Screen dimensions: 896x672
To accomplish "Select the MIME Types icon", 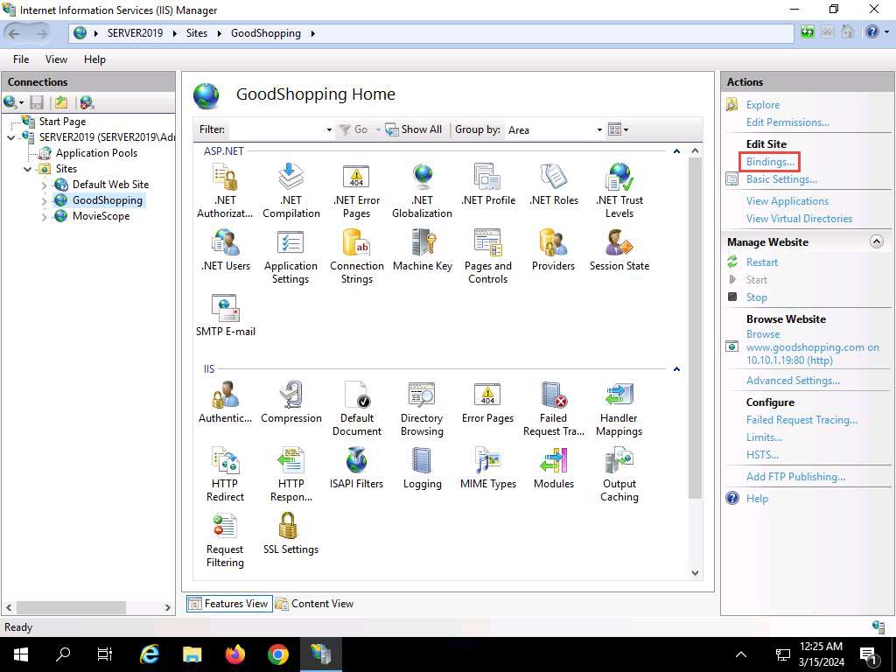I will point(487,467).
